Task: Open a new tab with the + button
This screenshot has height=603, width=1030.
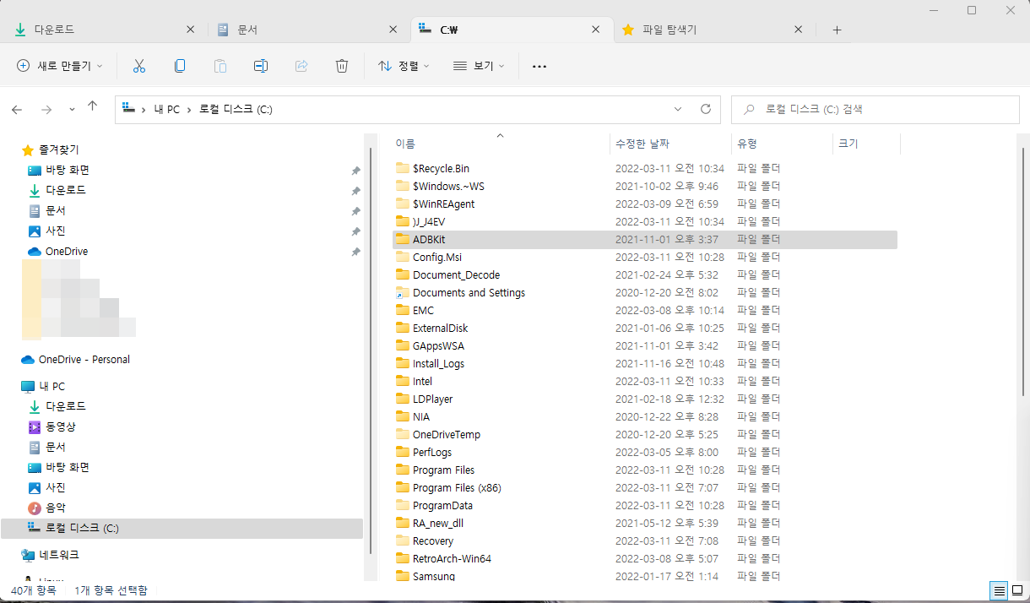Action: point(837,30)
